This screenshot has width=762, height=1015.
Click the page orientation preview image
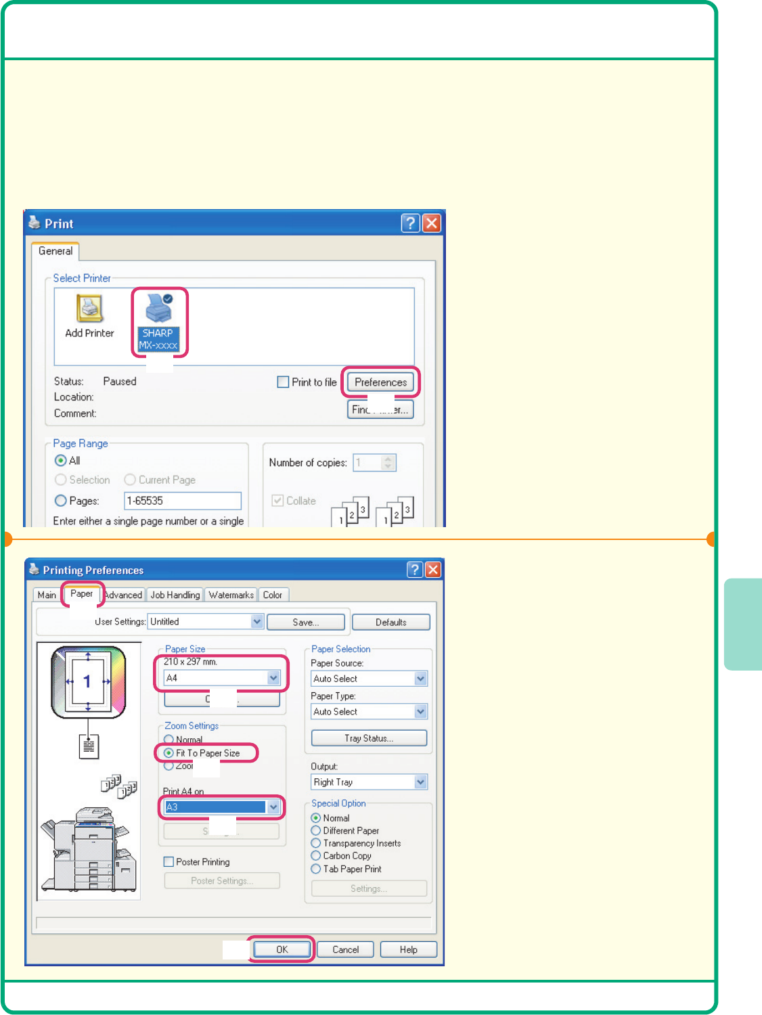[x=88, y=681]
